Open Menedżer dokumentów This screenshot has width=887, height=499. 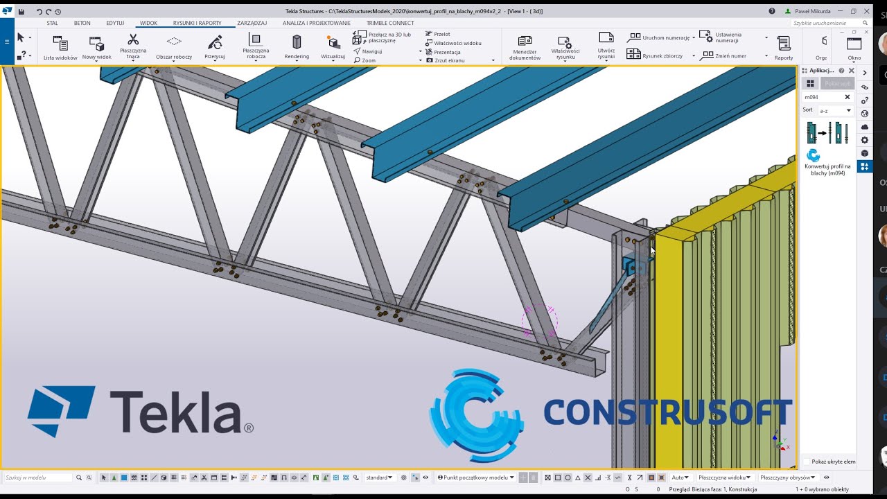click(525, 49)
